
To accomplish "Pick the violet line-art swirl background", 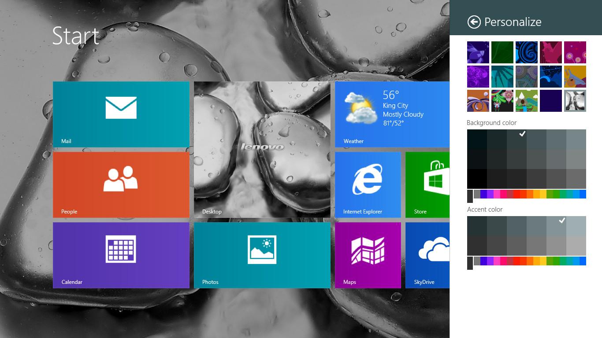I will (x=478, y=77).
